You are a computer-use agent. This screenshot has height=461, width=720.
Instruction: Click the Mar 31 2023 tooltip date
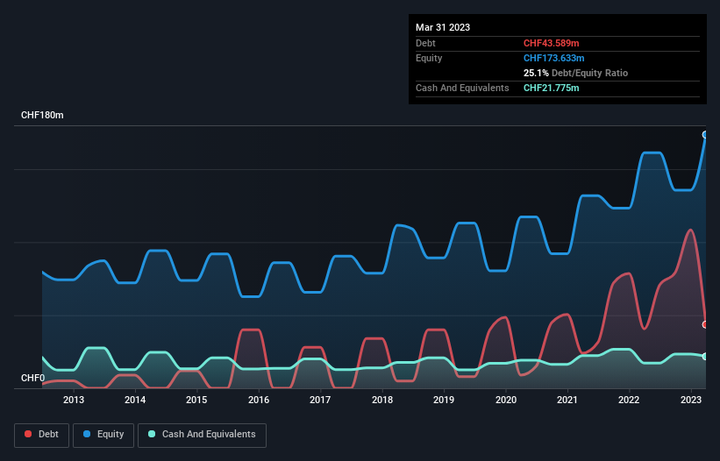443,27
